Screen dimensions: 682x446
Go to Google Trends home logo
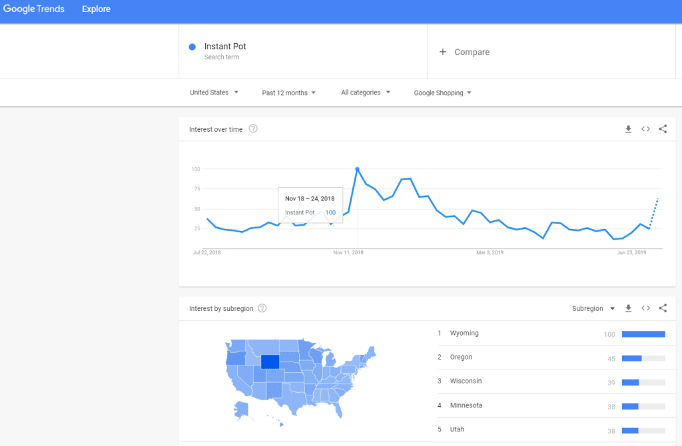34,9
